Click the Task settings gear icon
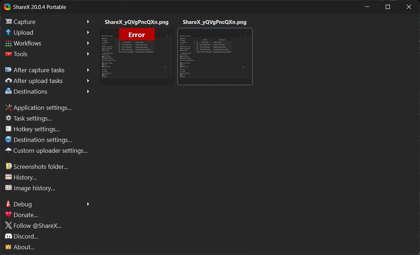 [9, 118]
